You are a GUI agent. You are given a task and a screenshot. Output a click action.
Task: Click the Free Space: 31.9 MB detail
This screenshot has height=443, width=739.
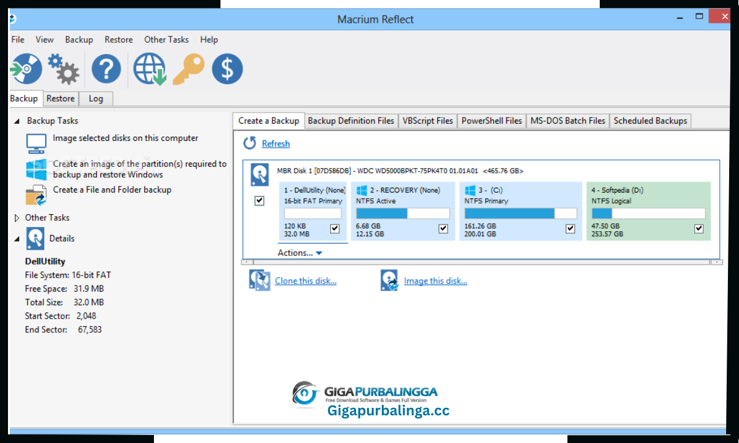(x=64, y=289)
